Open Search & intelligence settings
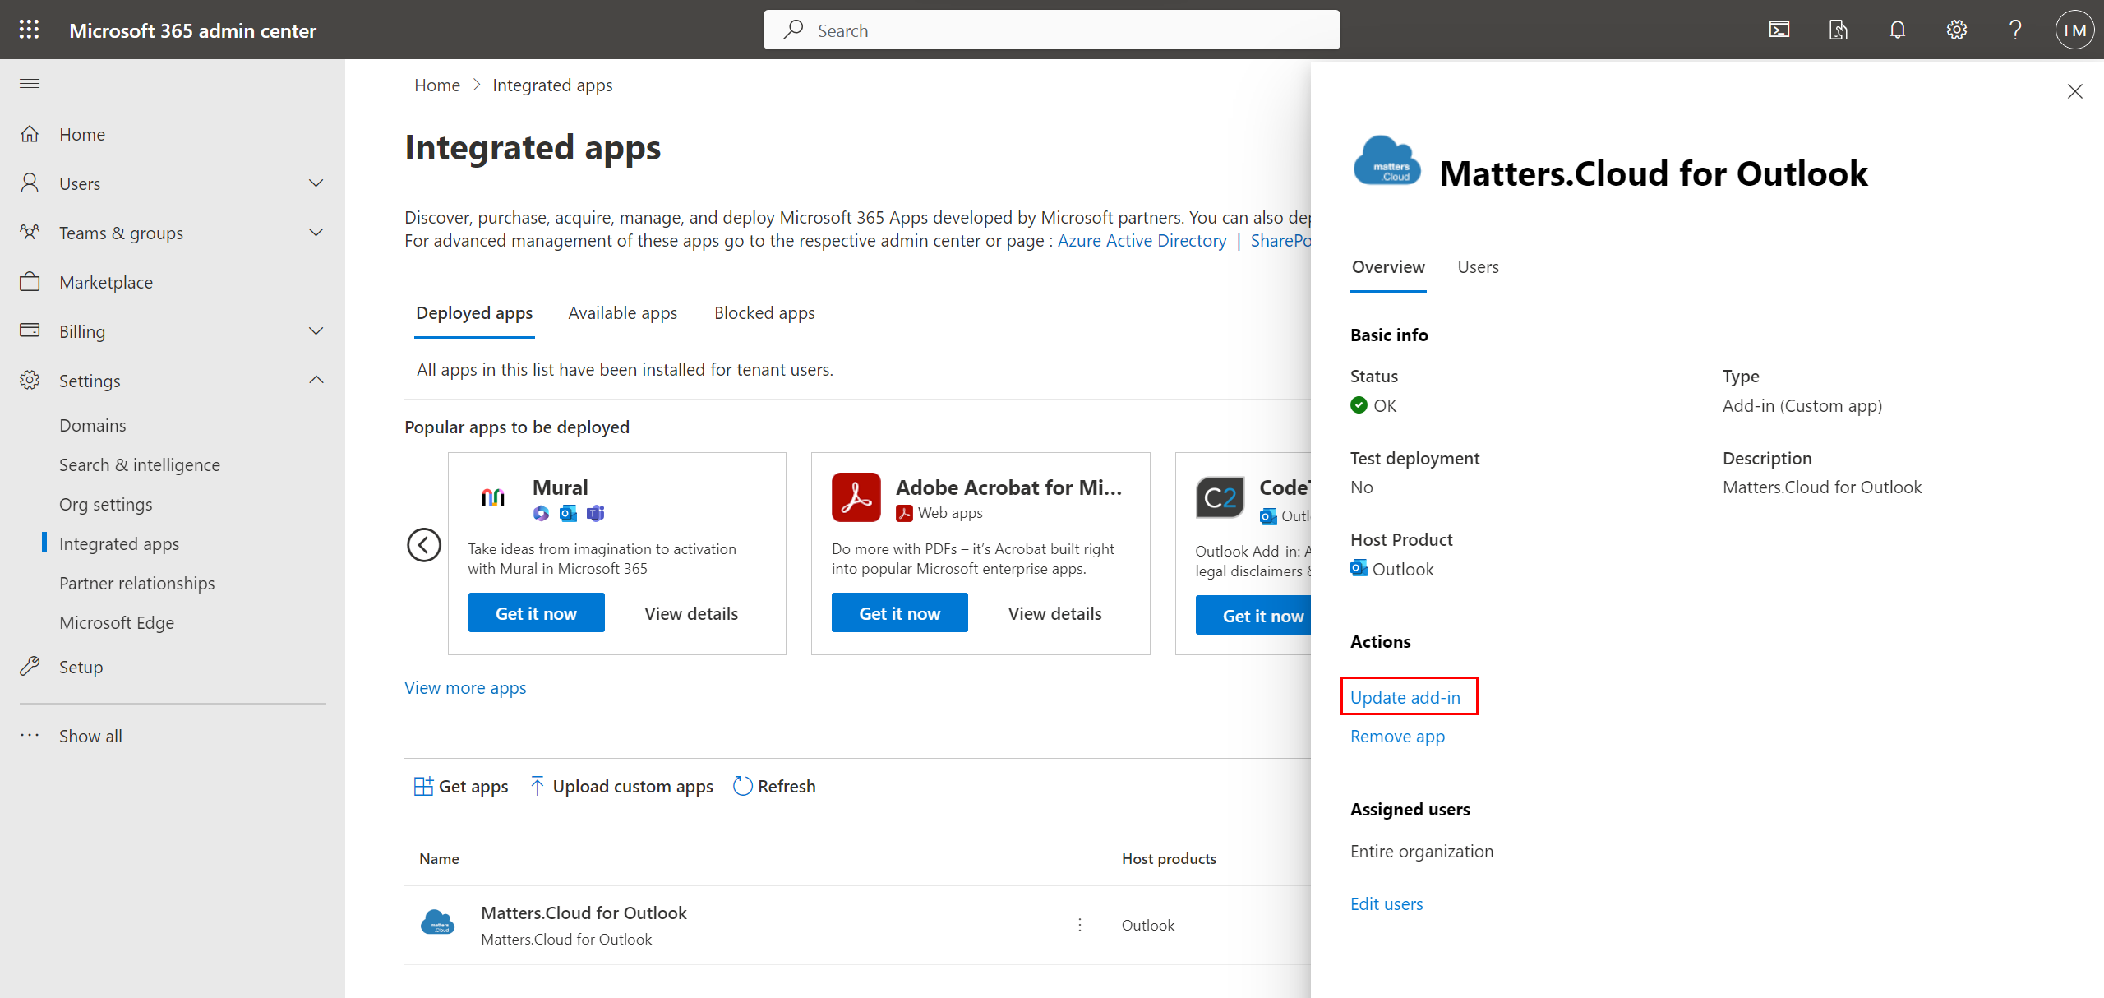Viewport: 2104px width, 998px height. pyautogui.click(x=140, y=464)
